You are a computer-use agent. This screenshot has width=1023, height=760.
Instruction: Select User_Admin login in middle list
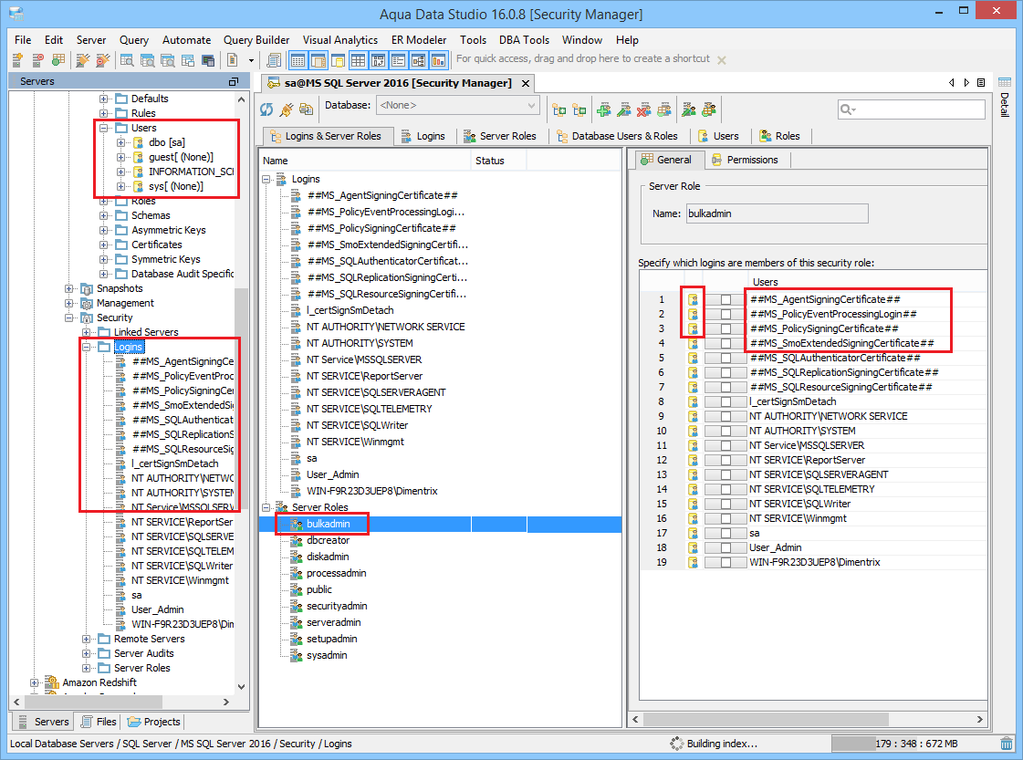(x=333, y=474)
